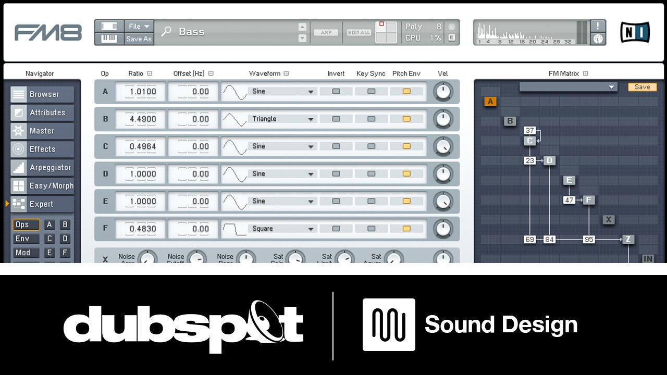Toggle Pitch Env for operator A
The width and height of the screenshot is (667, 375).
coord(407,92)
